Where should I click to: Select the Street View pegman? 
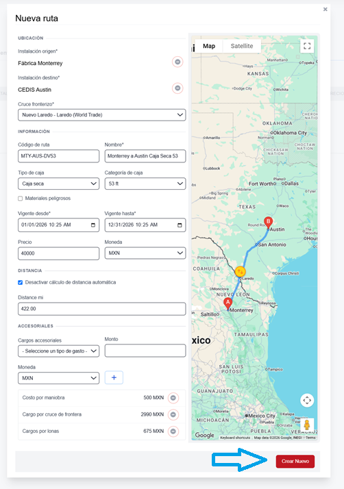307,425
